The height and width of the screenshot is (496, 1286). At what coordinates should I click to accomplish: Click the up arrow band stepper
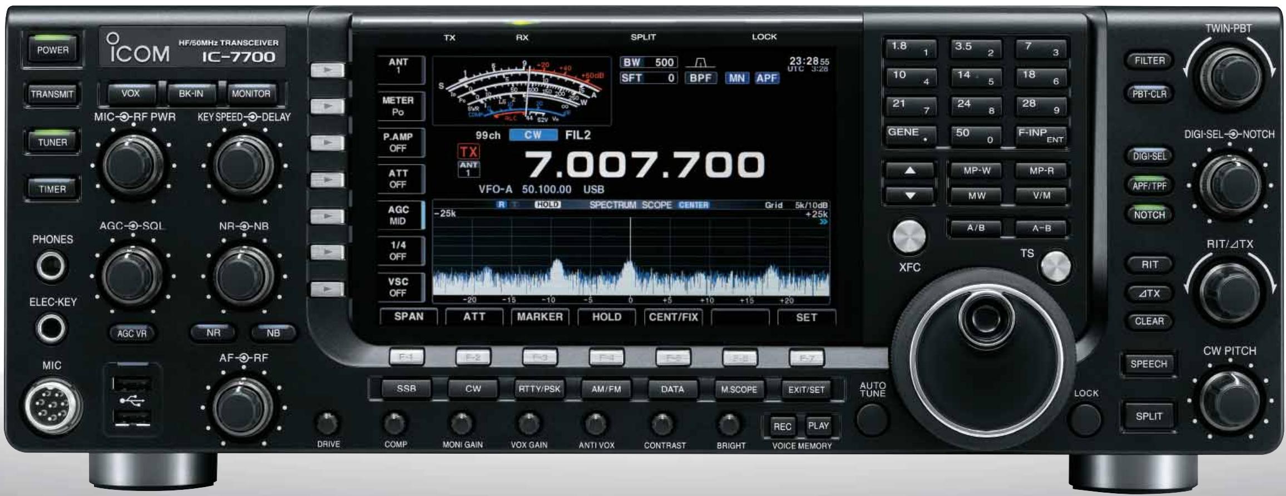coord(909,171)
